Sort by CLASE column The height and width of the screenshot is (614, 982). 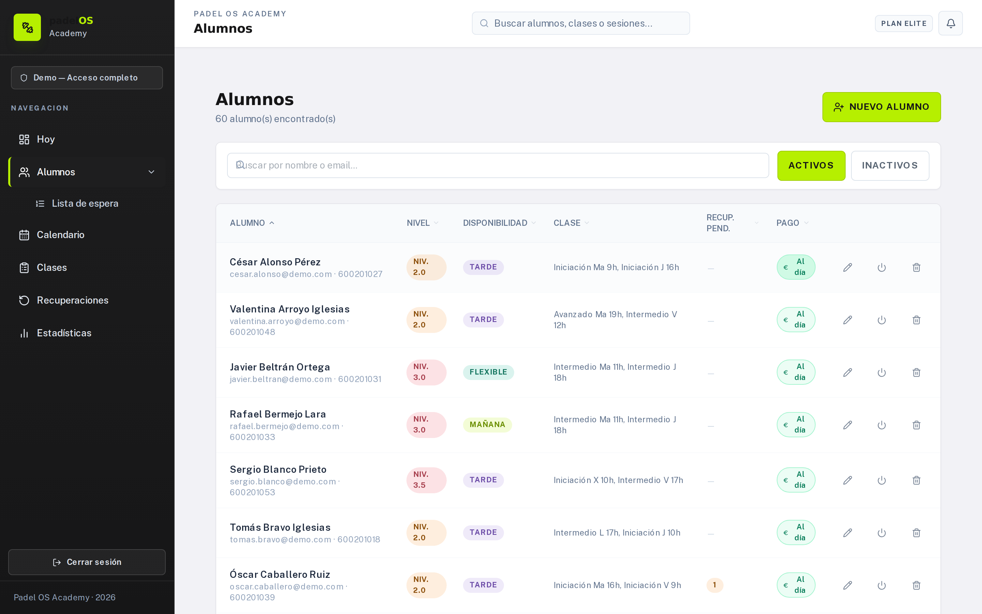tap(571, 223)
